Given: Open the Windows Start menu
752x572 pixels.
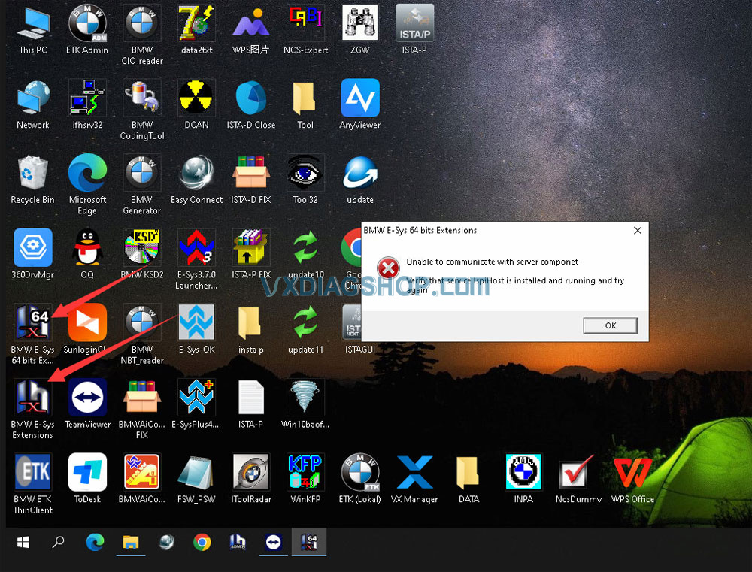Looking at the screenshot, I should (x=23, y=542).
